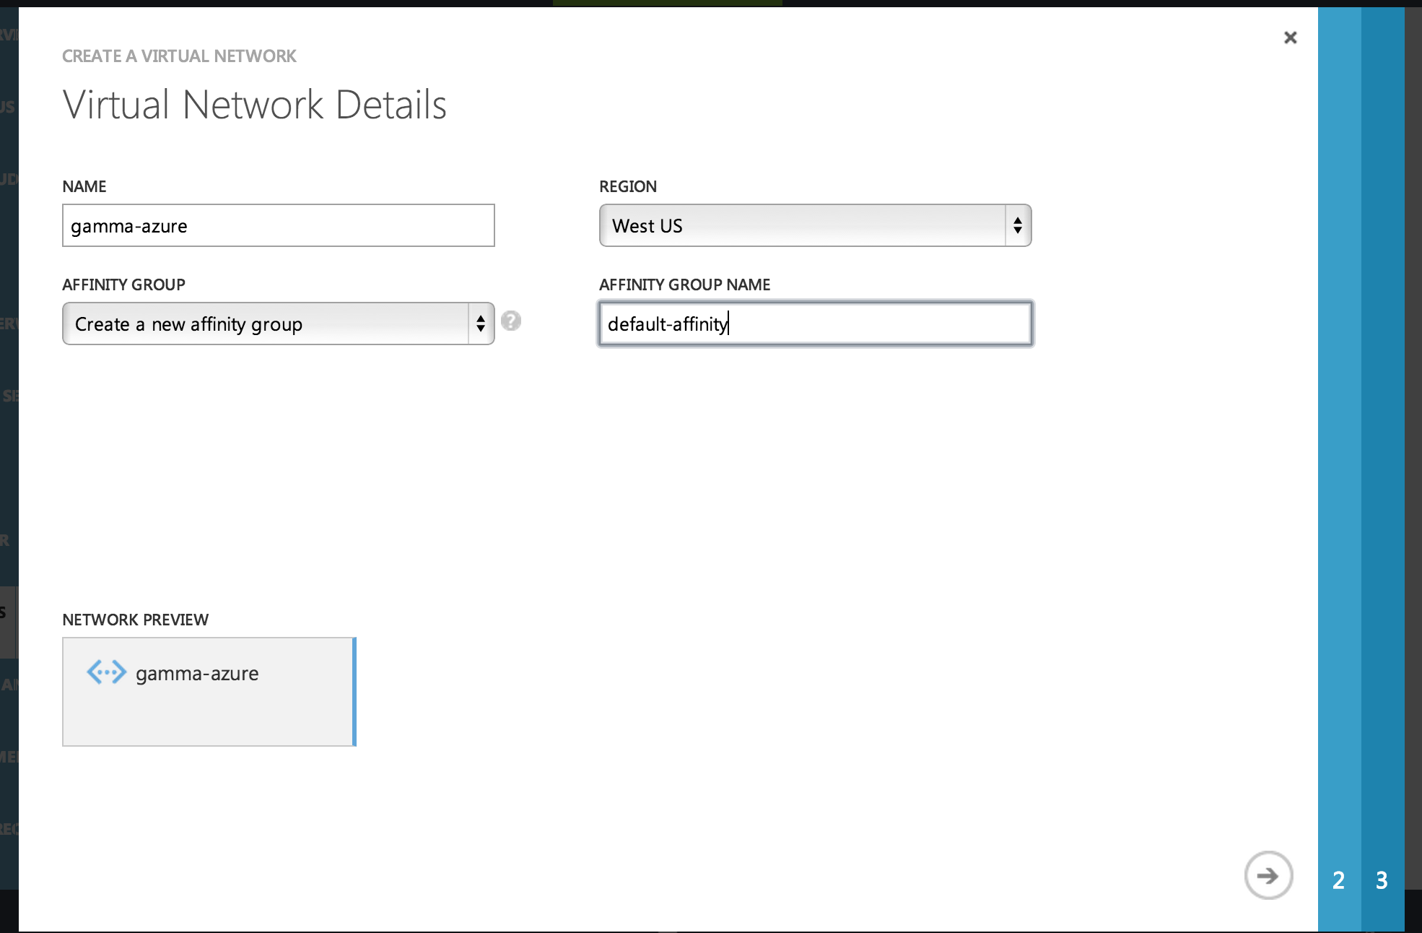This screenshot has width=1422, height=933.
Task: Jump to wizard step 2
Action: [1339, 880]
